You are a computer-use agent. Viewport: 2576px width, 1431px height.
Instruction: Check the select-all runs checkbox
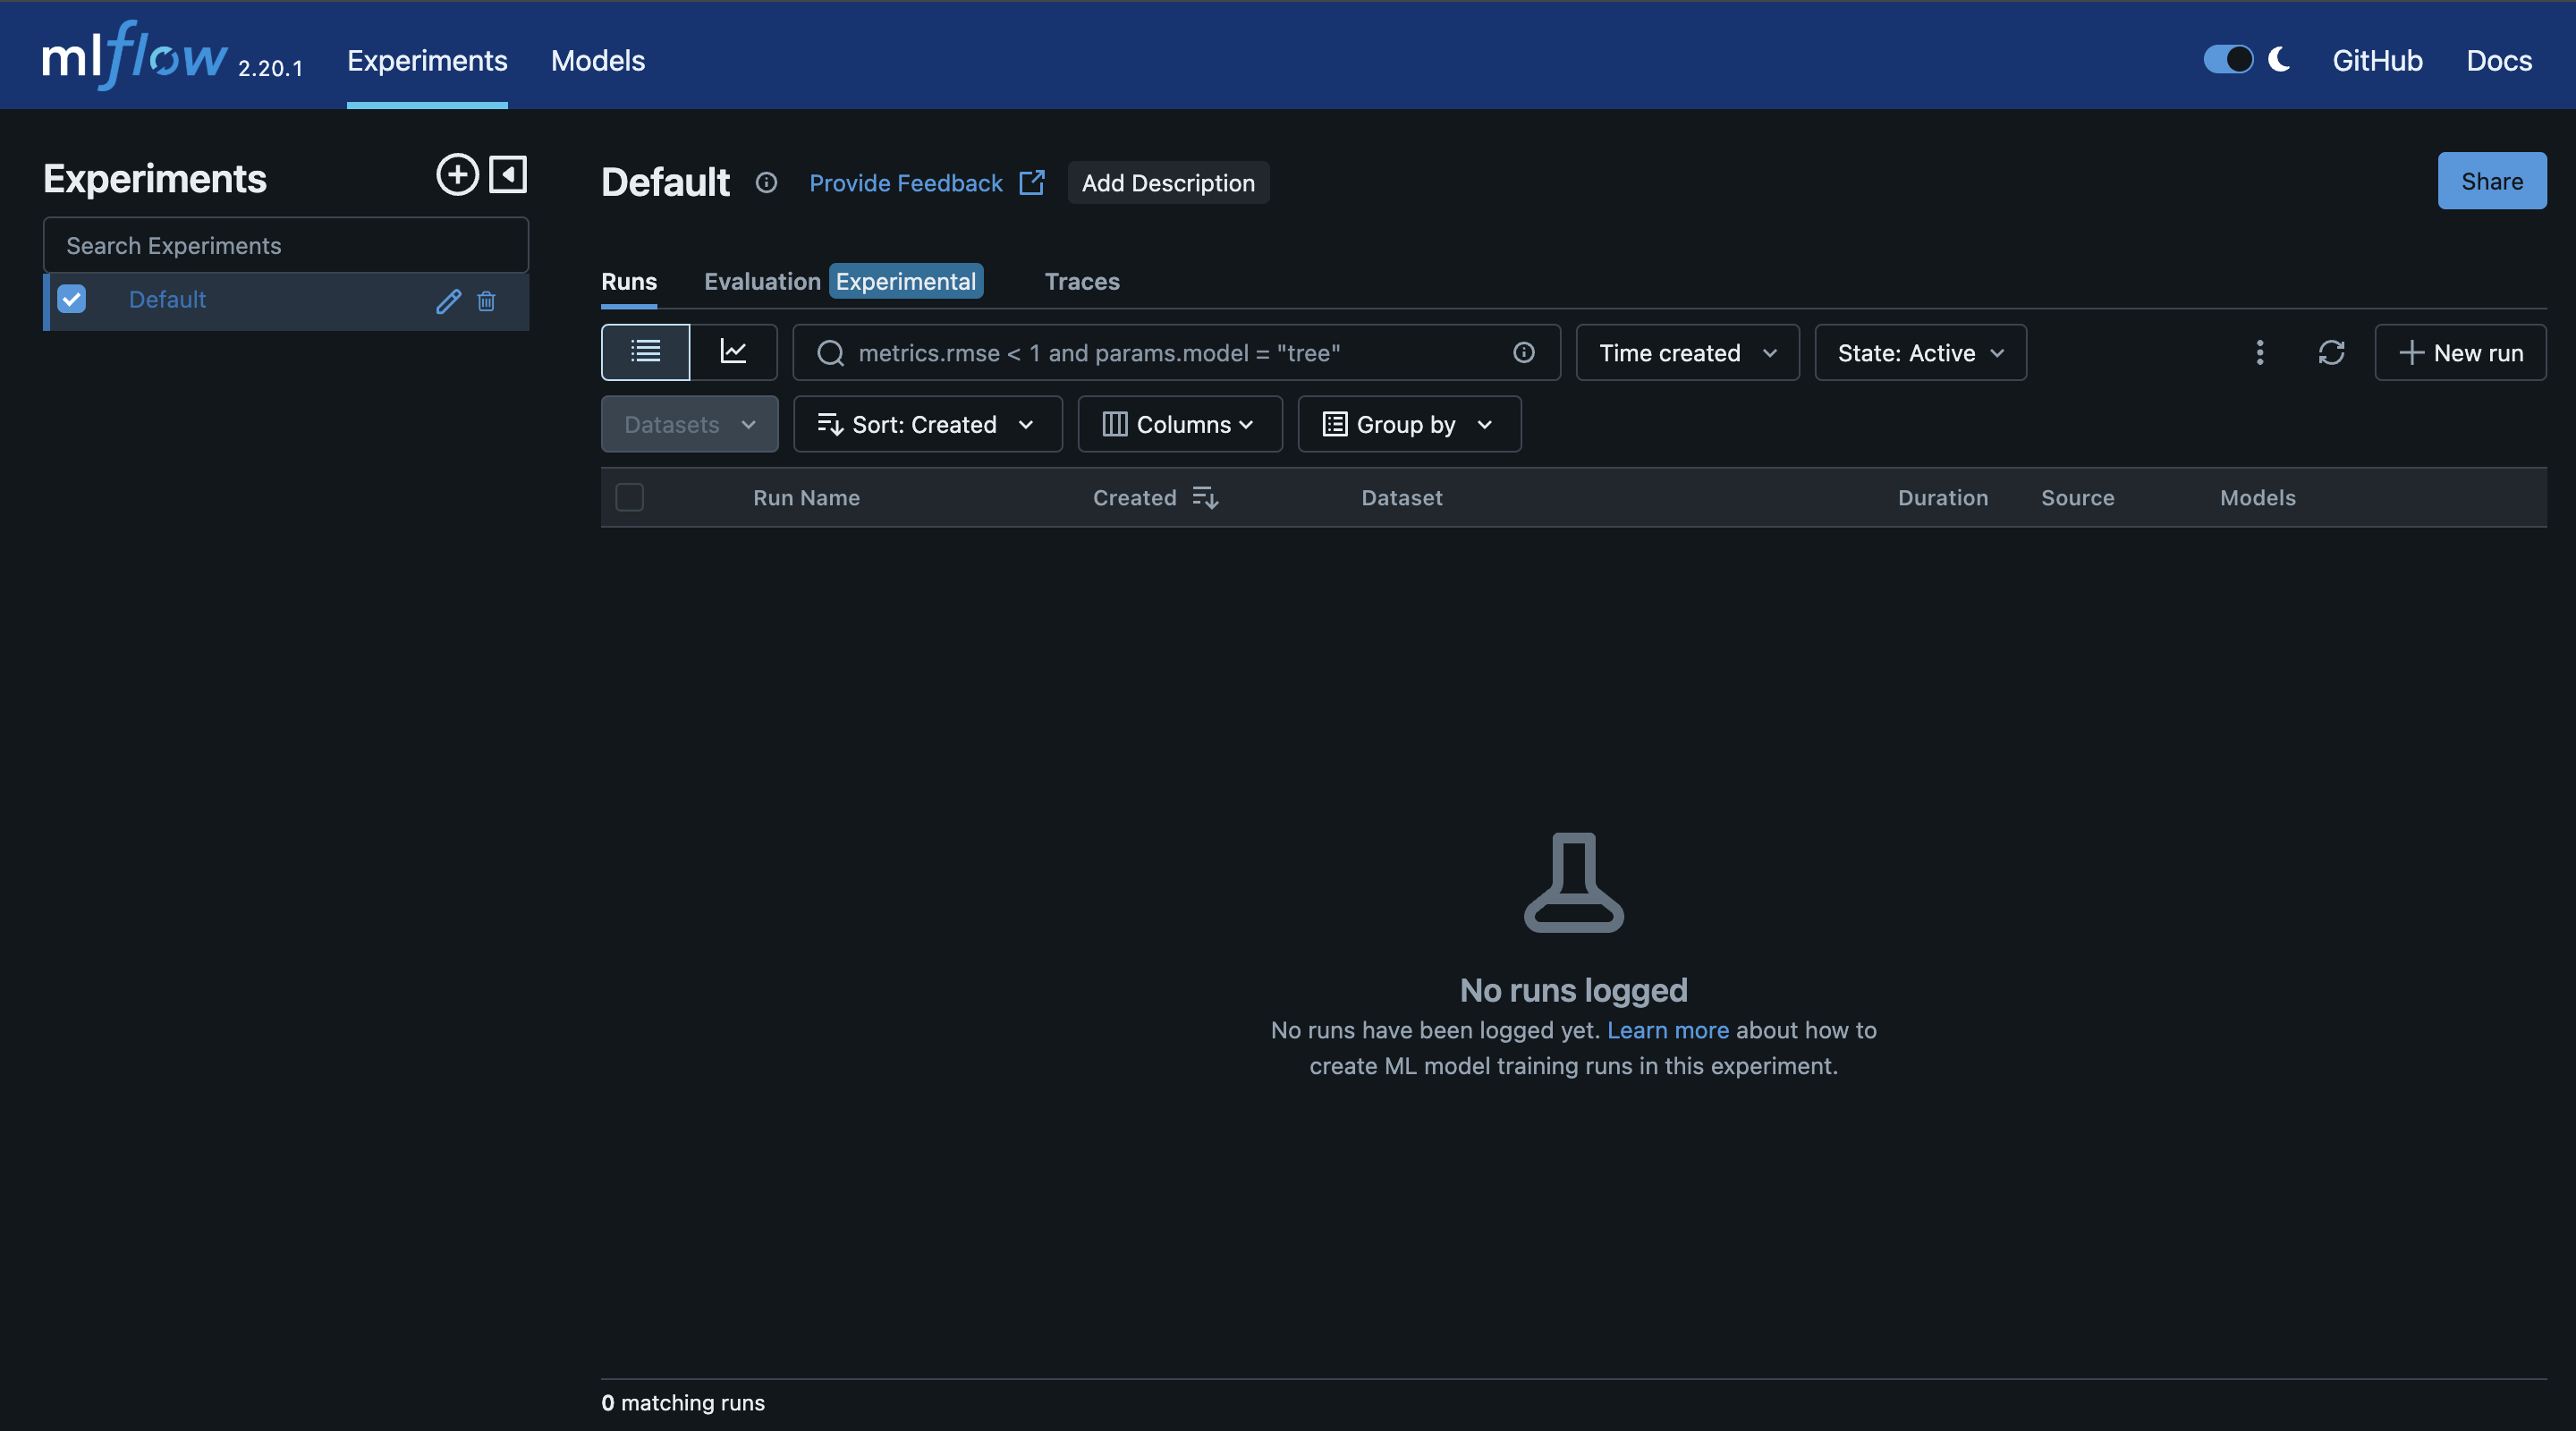pos(629,497)
